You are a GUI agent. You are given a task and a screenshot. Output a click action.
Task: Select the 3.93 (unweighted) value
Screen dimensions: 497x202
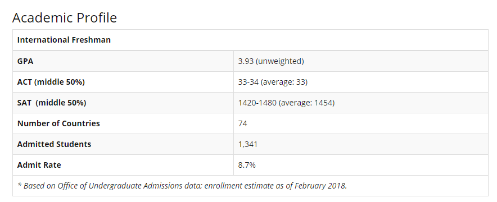[271, 61]
